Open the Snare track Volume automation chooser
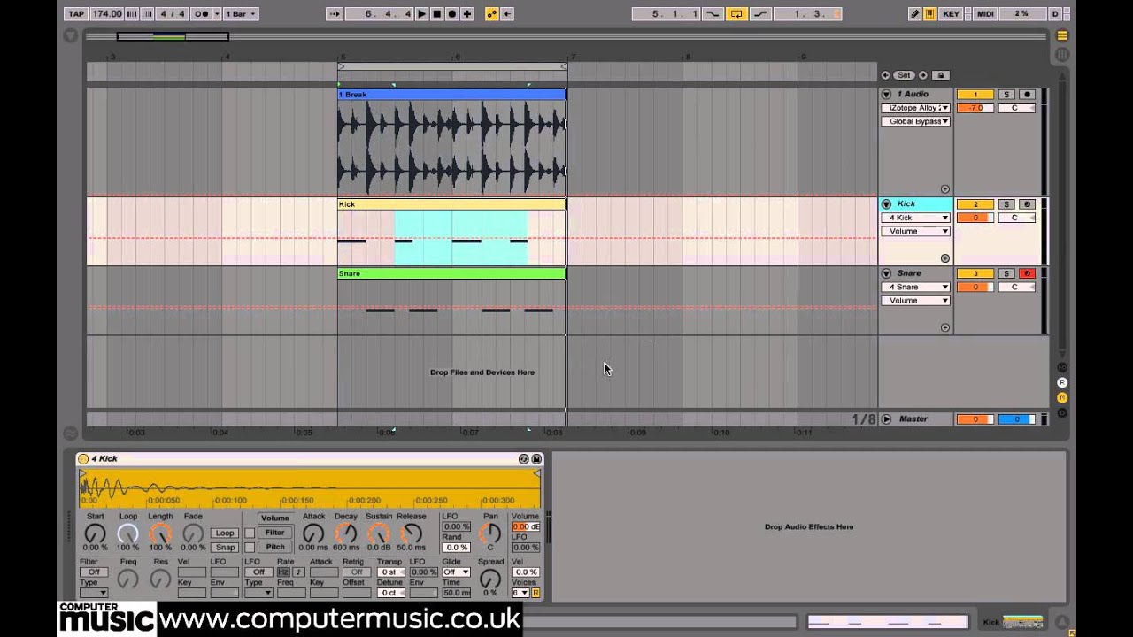 pyautogui.click(x=915, y=300)
